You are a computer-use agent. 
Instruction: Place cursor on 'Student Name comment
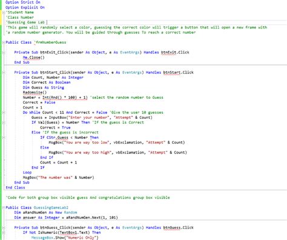[20, 12]
